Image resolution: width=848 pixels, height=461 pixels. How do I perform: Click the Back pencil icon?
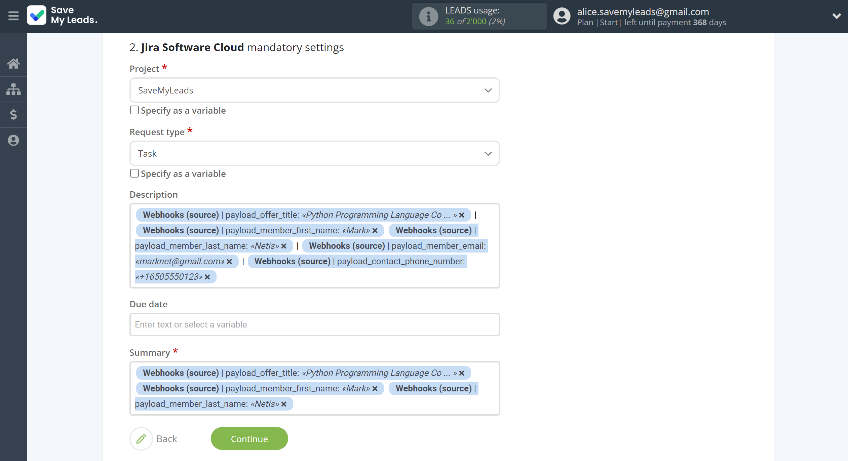pos(141,438)
